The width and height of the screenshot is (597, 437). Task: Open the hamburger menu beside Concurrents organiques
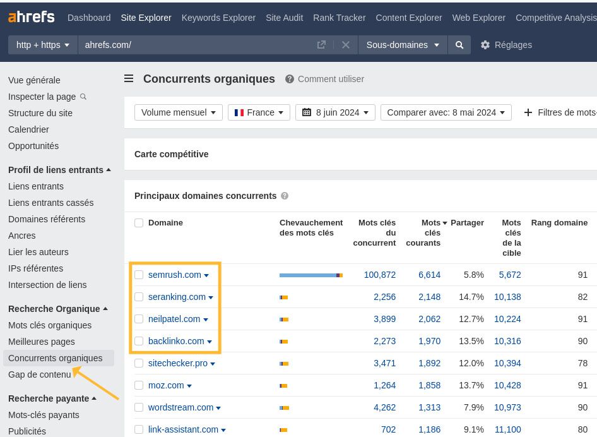pyautogui.click(x=129, y=78)
